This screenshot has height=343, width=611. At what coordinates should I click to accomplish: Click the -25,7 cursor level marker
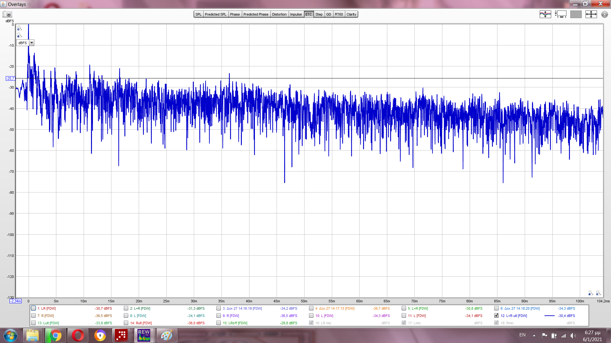click(x=10, y=78)
